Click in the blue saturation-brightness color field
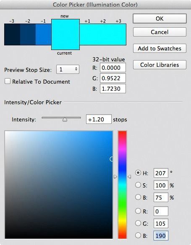The height and width of the screenshot is (245, 191). 59,185
